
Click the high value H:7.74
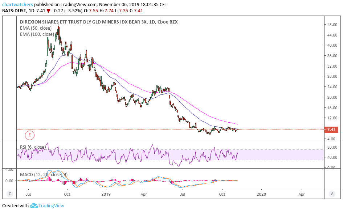pyautogui.click(x=107, y=11)
